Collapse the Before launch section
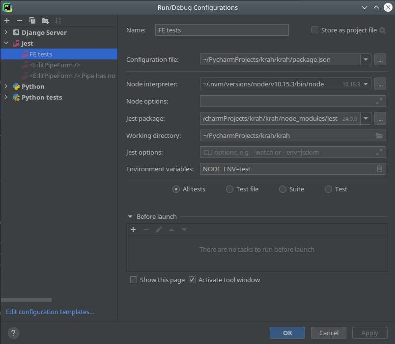The width and height of the screenshot is (395, 344). pos(130,217)
